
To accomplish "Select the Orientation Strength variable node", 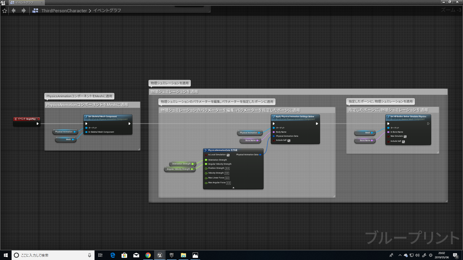I will pos(183,164).
